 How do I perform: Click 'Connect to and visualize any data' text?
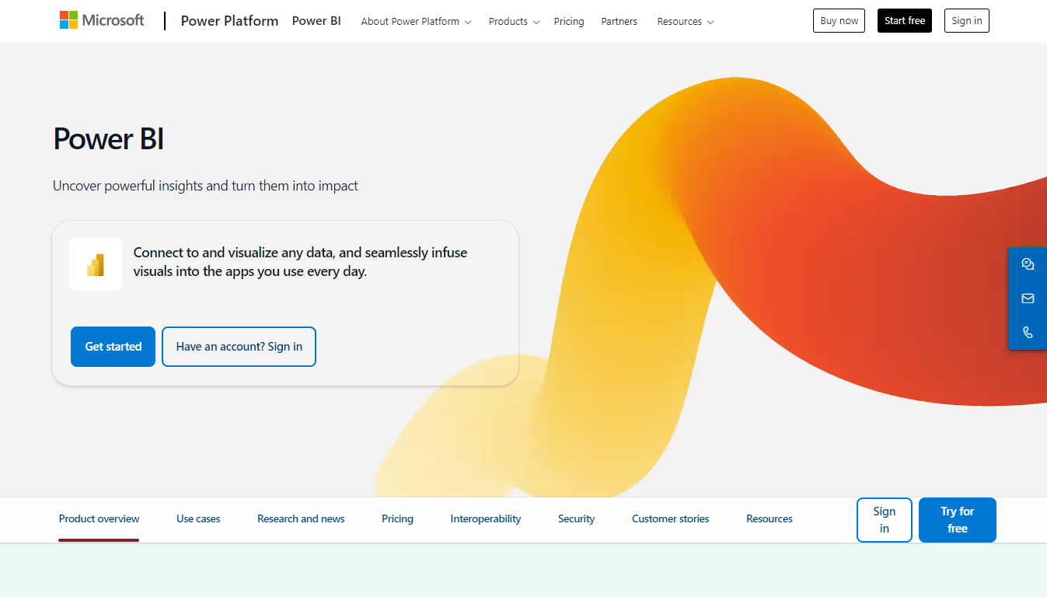coord(300,262)
